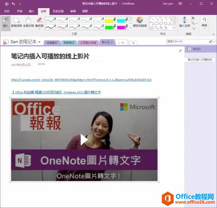The width and height of the screenshot is (217, 208).
Task: Open the 3an 的笔记本 notebook dropdown
Action: click(x=39, y=42)
